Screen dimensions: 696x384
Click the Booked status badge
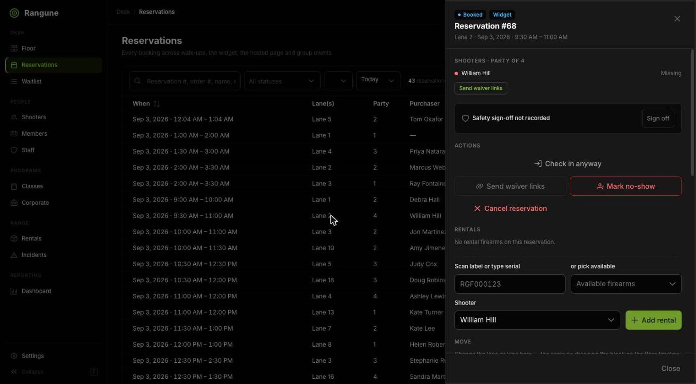coord(470,15)
